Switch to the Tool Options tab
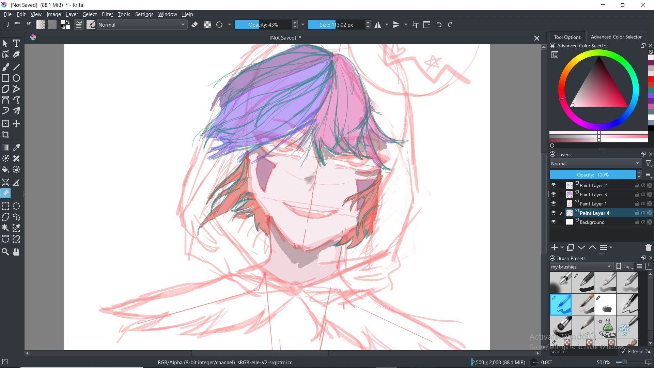 pyautogui.click(x=567, y=37)
